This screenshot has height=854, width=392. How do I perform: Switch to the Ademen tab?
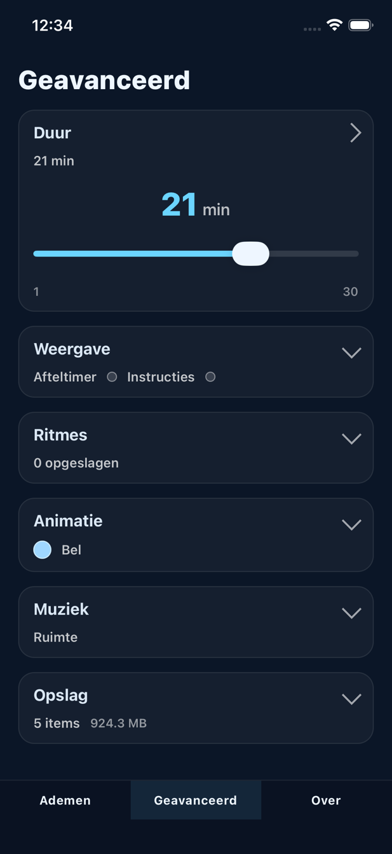click(65, 800)
